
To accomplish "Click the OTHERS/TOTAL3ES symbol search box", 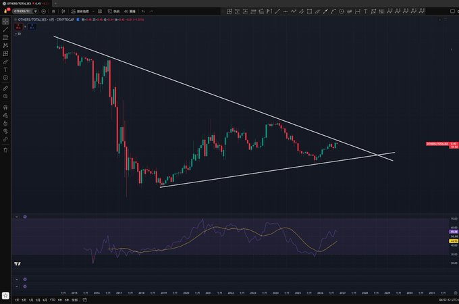I will click(x=22, y=11).
